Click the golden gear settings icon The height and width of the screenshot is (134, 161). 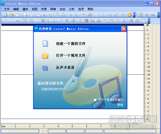[x=130, y=15]
